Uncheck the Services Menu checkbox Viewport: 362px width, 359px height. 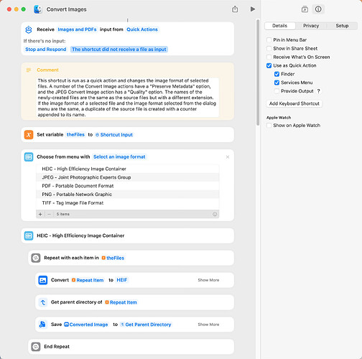(x=277, y=83)
